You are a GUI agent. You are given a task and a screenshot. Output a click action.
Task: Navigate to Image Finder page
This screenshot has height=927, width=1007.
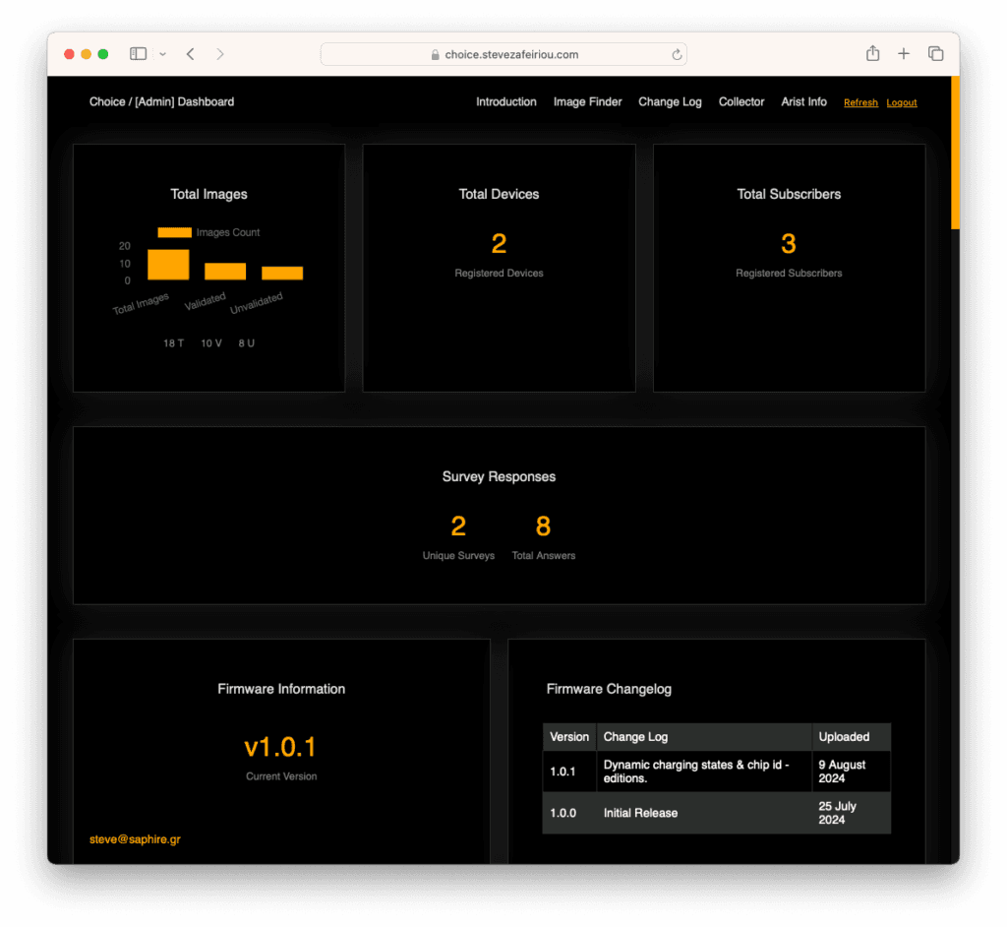[x=587, y=102]
